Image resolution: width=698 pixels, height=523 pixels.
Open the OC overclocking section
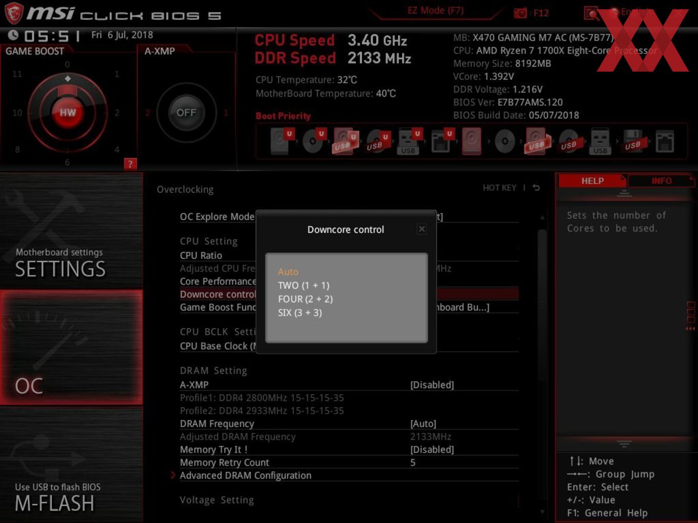(x=71, y=348)
